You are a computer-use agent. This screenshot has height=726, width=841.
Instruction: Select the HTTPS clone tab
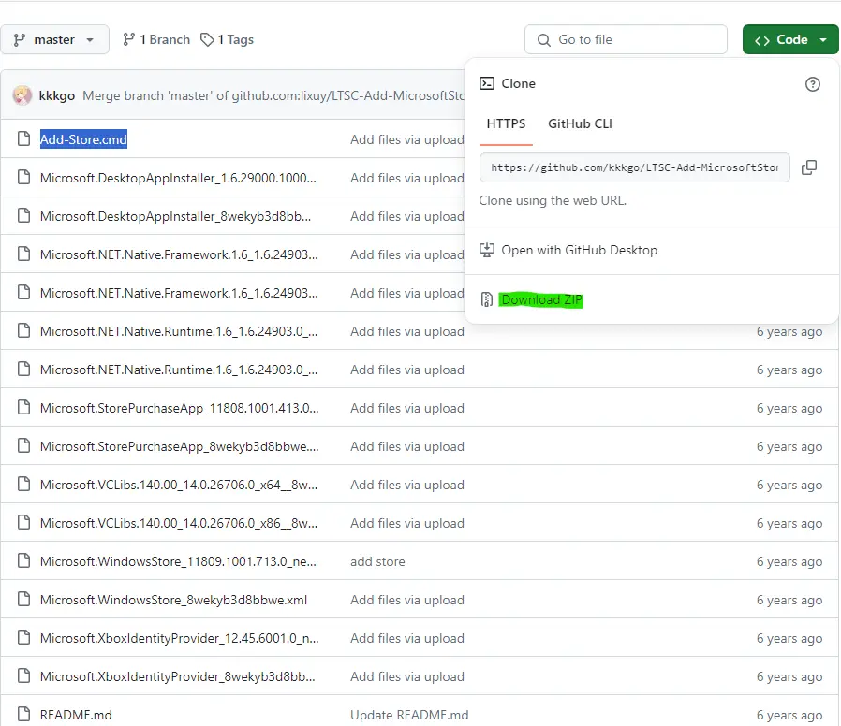[506, 123]
